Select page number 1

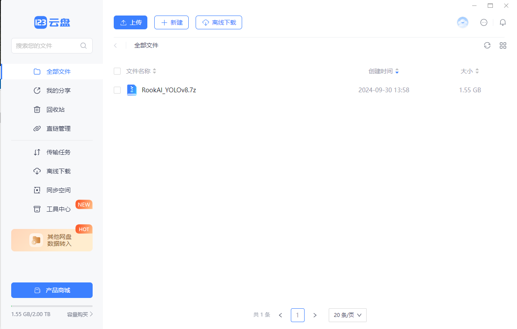click(x=298, y=315)
